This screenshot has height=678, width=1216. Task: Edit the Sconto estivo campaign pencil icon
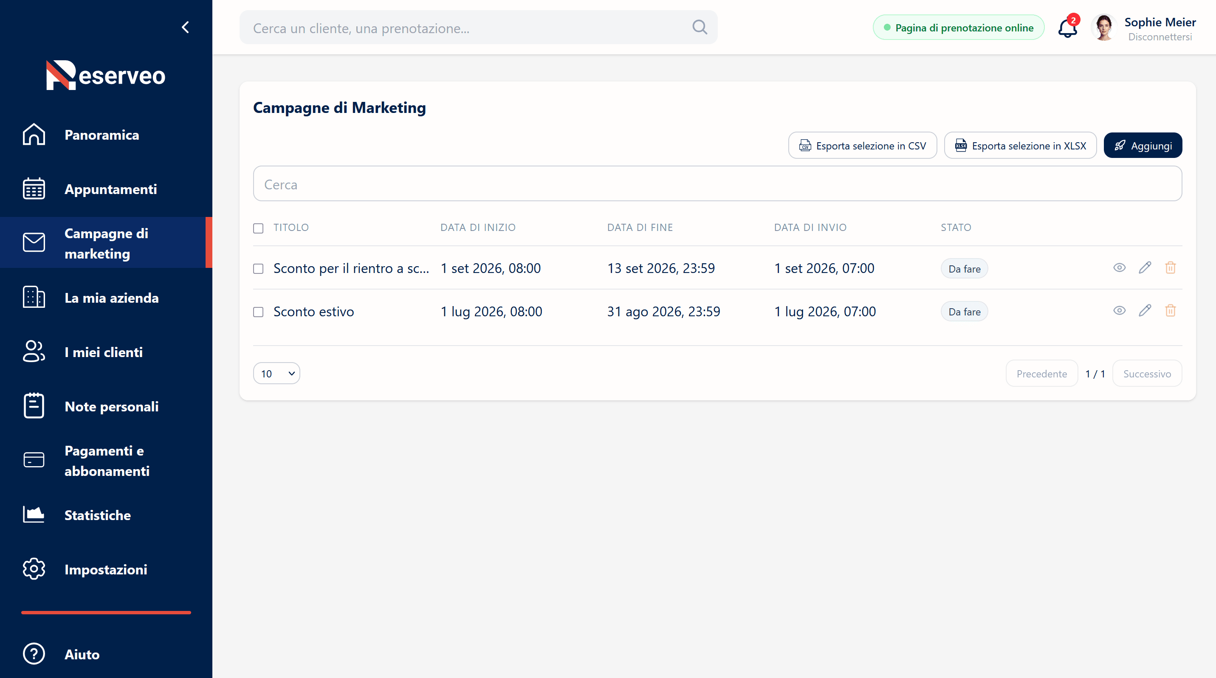pyautogui.click(x=1145, y=310)
